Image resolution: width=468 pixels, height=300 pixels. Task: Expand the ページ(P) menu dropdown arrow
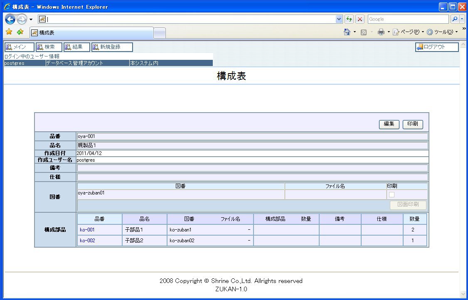click(x=423, y=32)
